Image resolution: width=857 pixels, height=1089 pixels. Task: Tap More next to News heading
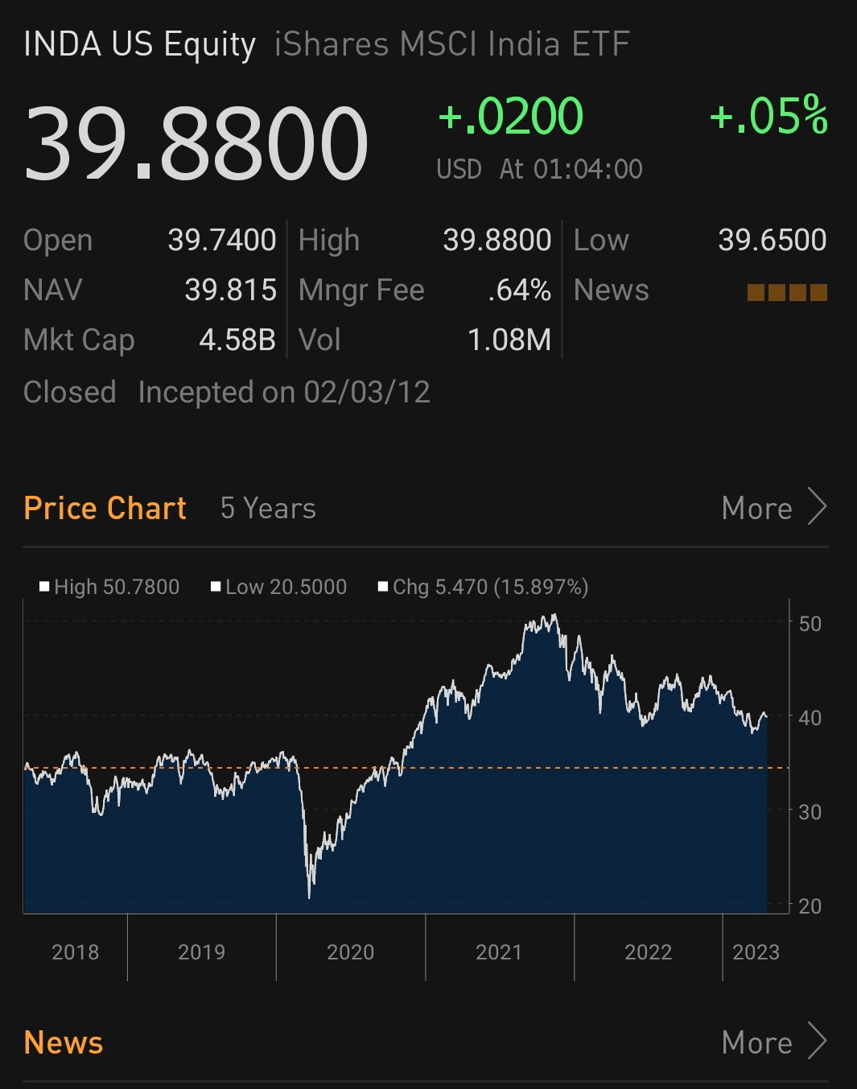pyautogui.click(x=757, y=1042)
